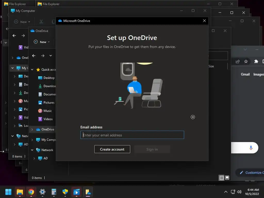Click the Images link in Chrome

(x=259, y=75)
